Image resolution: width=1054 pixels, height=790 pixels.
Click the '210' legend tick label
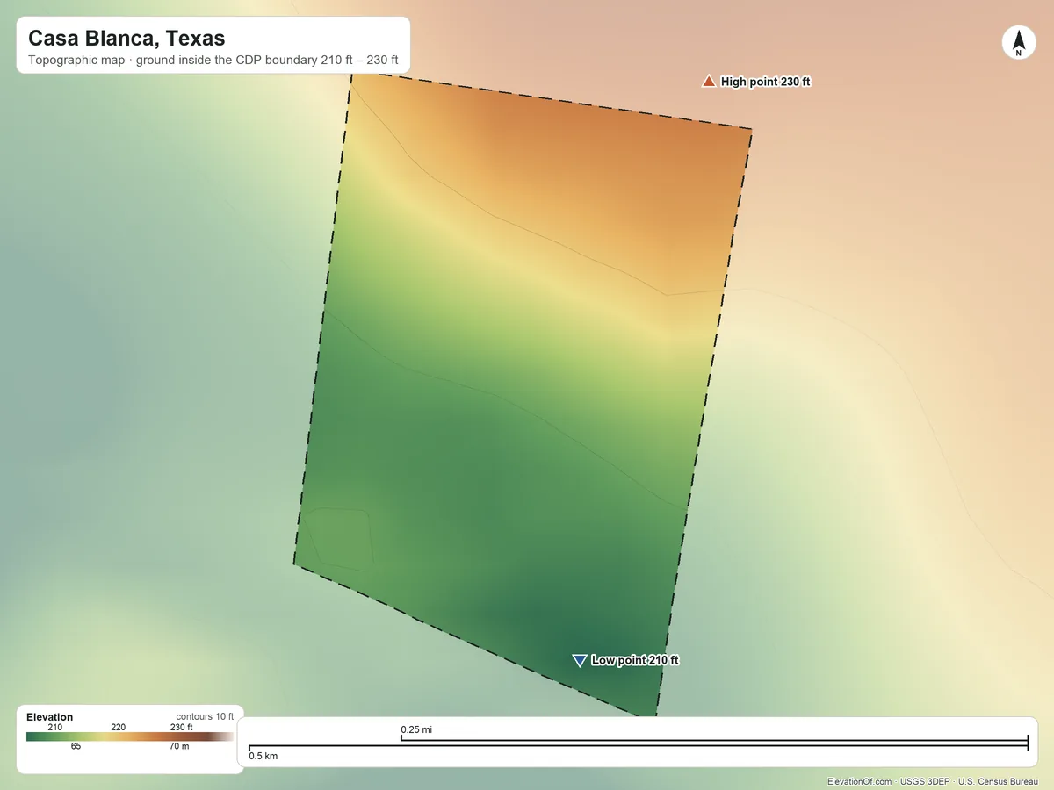pyautogui.click(x=54, y=727)
